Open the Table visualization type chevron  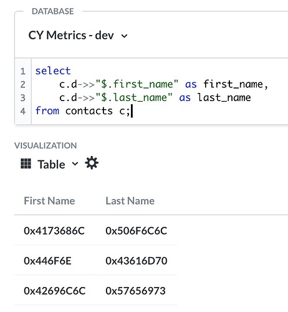tap(75, 163)
